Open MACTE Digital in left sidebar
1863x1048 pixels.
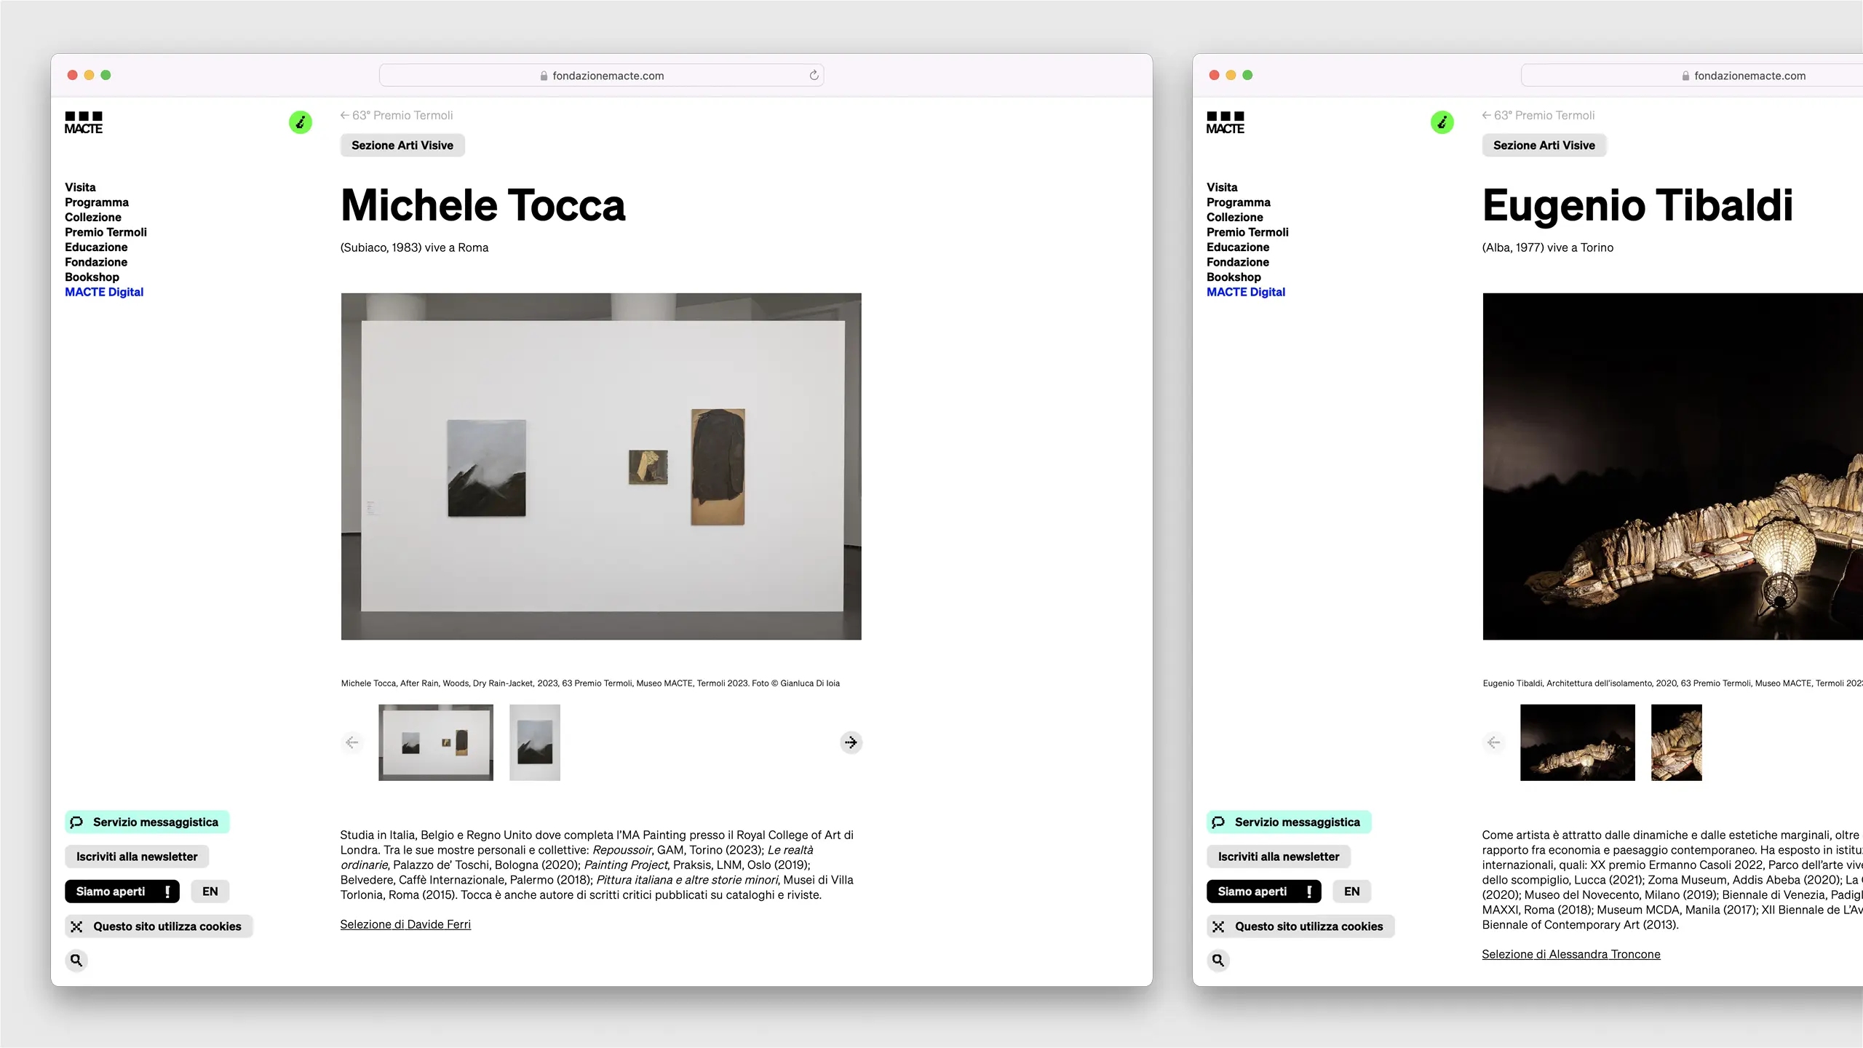(x=104, y=292)
